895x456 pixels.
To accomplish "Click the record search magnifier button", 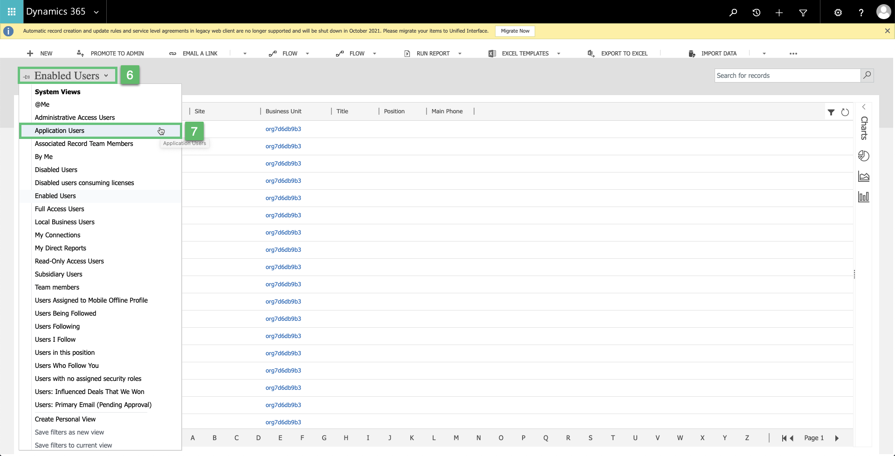I will pyautogui.click(x=867, y=76).
